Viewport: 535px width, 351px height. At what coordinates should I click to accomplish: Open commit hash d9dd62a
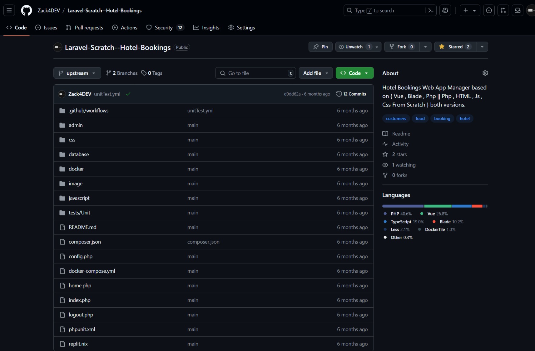[292, 94]
